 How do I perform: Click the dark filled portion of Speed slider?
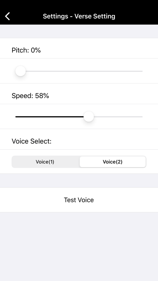coord(50,117)
